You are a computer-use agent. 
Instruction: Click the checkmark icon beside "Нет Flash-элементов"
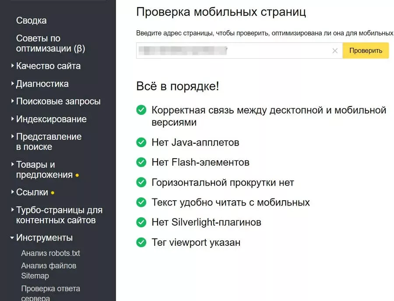coord(141,163)
